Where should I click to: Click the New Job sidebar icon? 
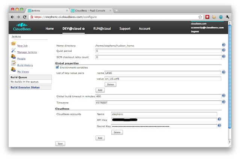point(13,45)
